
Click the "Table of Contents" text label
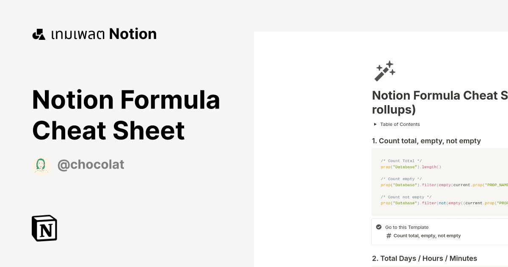tap(400, 124)
